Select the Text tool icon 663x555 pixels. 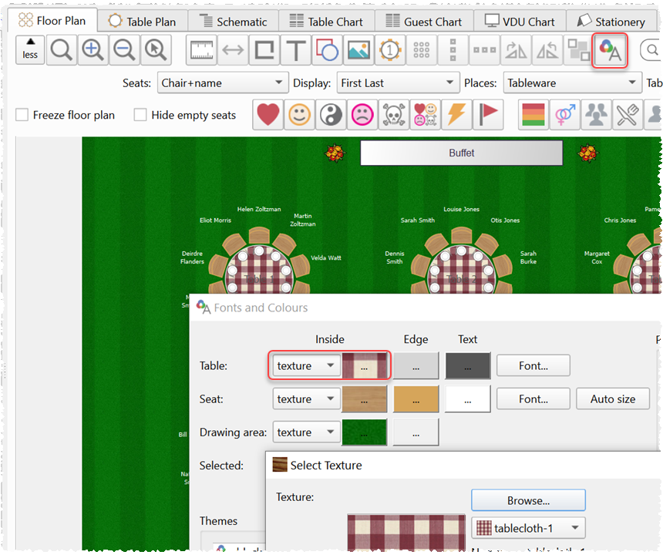295,51
